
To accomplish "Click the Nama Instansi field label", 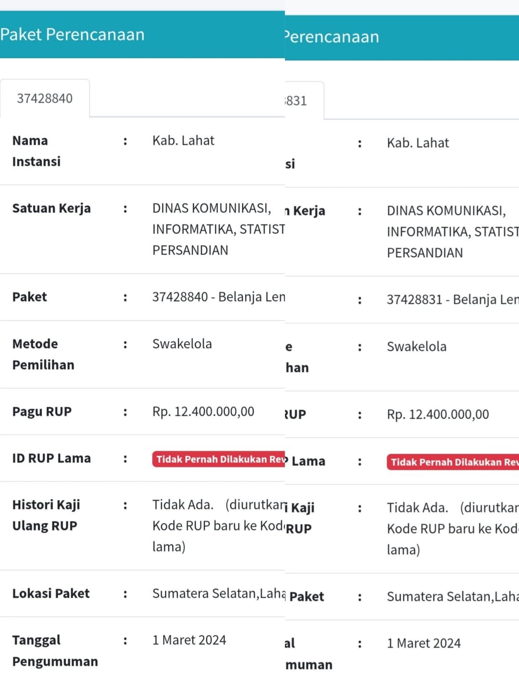I will pyautogui.click(x=37, y=151).
